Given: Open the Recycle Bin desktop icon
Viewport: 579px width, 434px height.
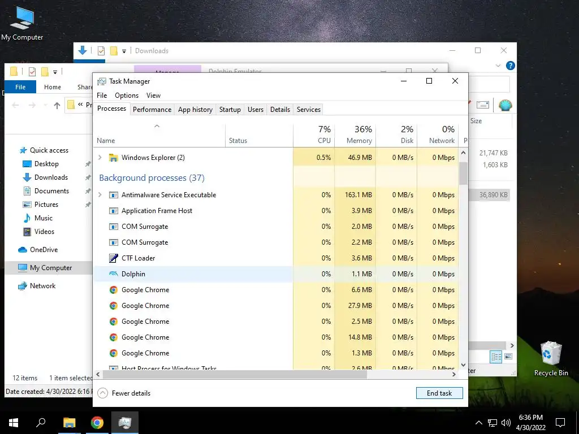Looking at the screenshot, I should (x=551, y=359).
